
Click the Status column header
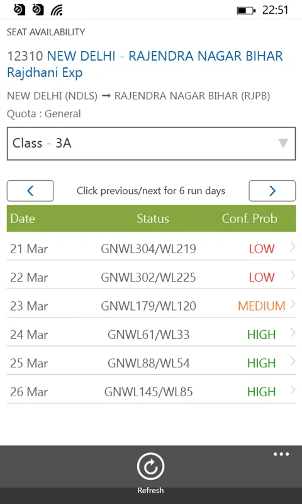click(x=153, y=219)
